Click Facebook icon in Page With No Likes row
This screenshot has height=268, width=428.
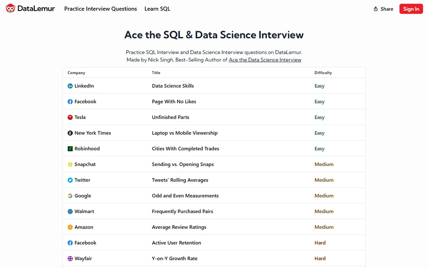tap(70, 102)
